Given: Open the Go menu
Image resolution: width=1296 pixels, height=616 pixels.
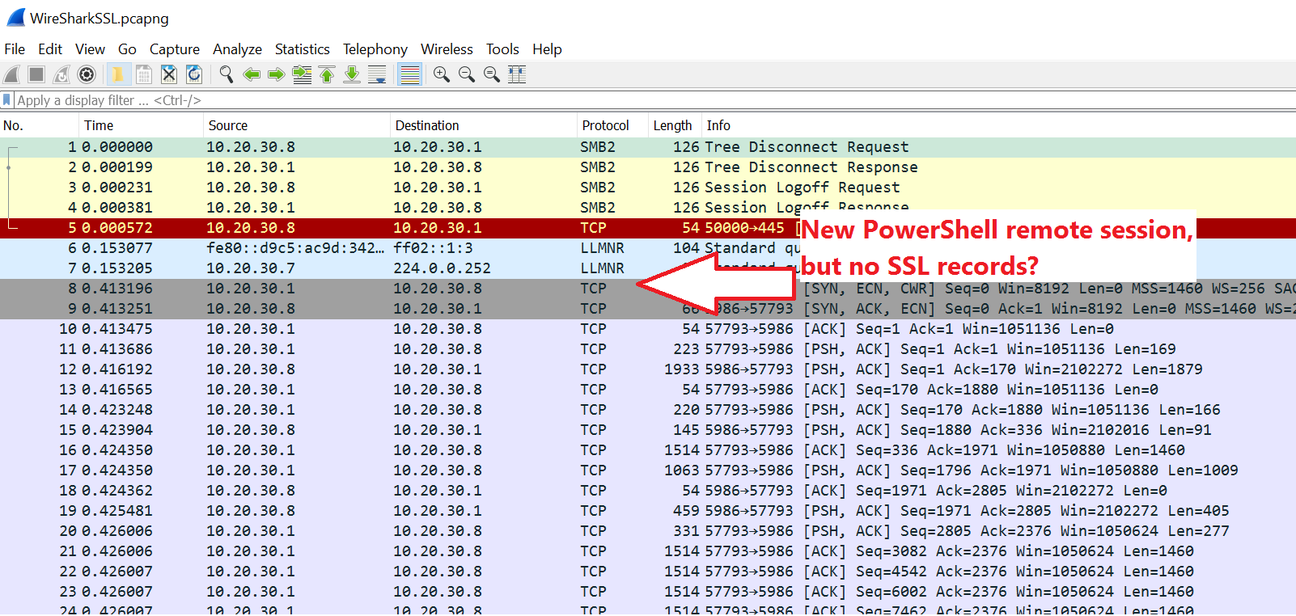Looking at the screenshot, I should [127, 49].
